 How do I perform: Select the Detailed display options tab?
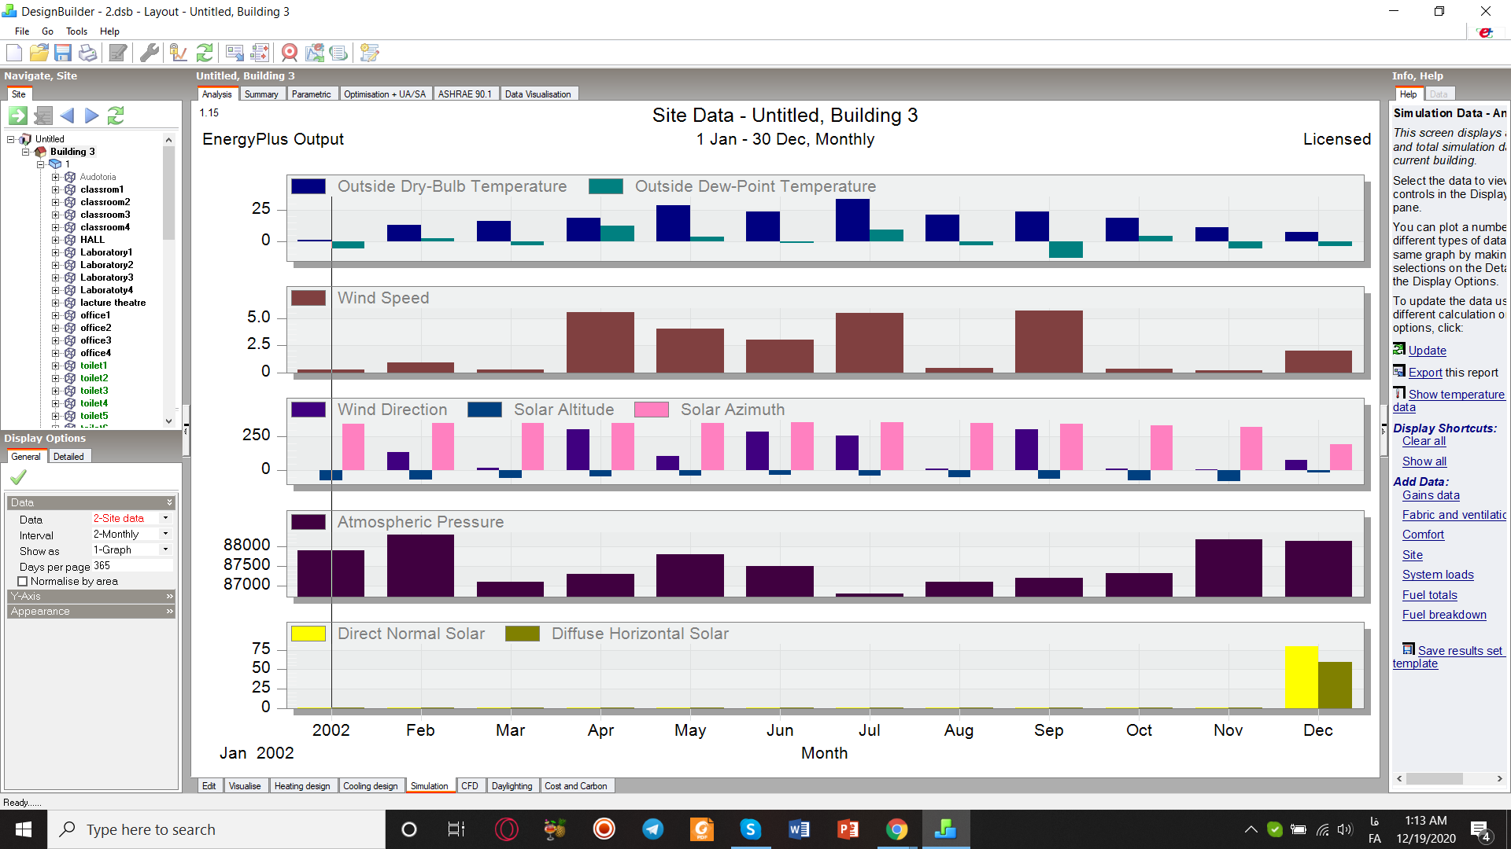(68, 457)
